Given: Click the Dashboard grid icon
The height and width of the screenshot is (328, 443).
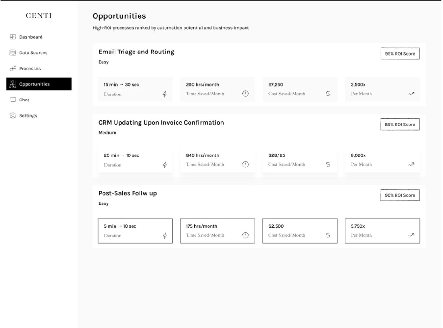Looking at the screenshot, I should point(13,37).
